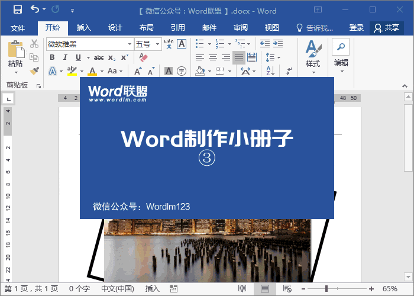Toggle strikethrough abc formatting

[99, 57]
